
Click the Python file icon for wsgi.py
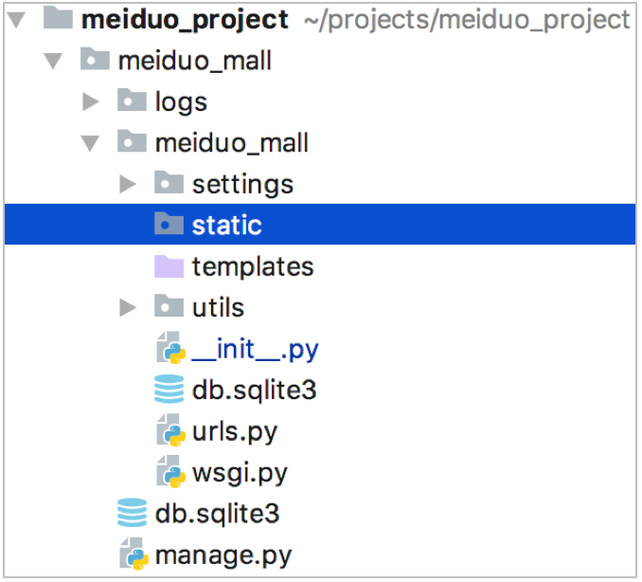169,472
